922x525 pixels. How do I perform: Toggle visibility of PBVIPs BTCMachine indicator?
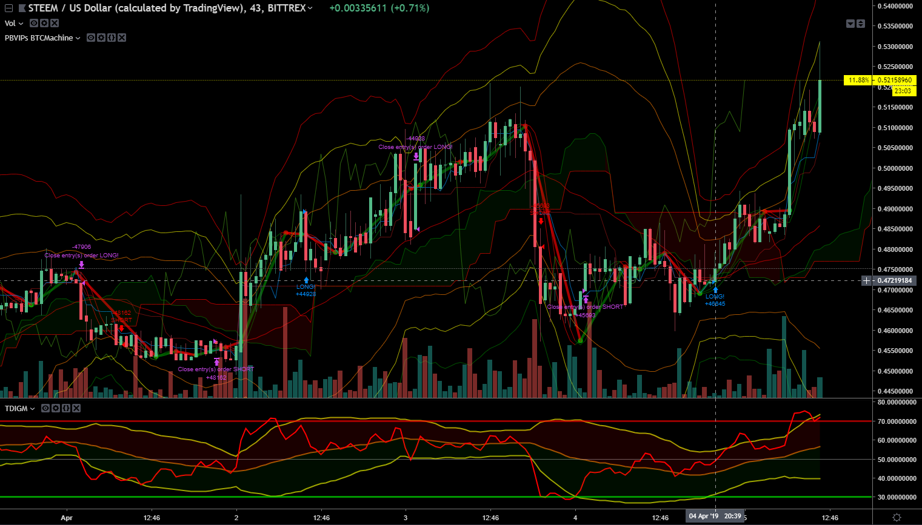[91, 38]
